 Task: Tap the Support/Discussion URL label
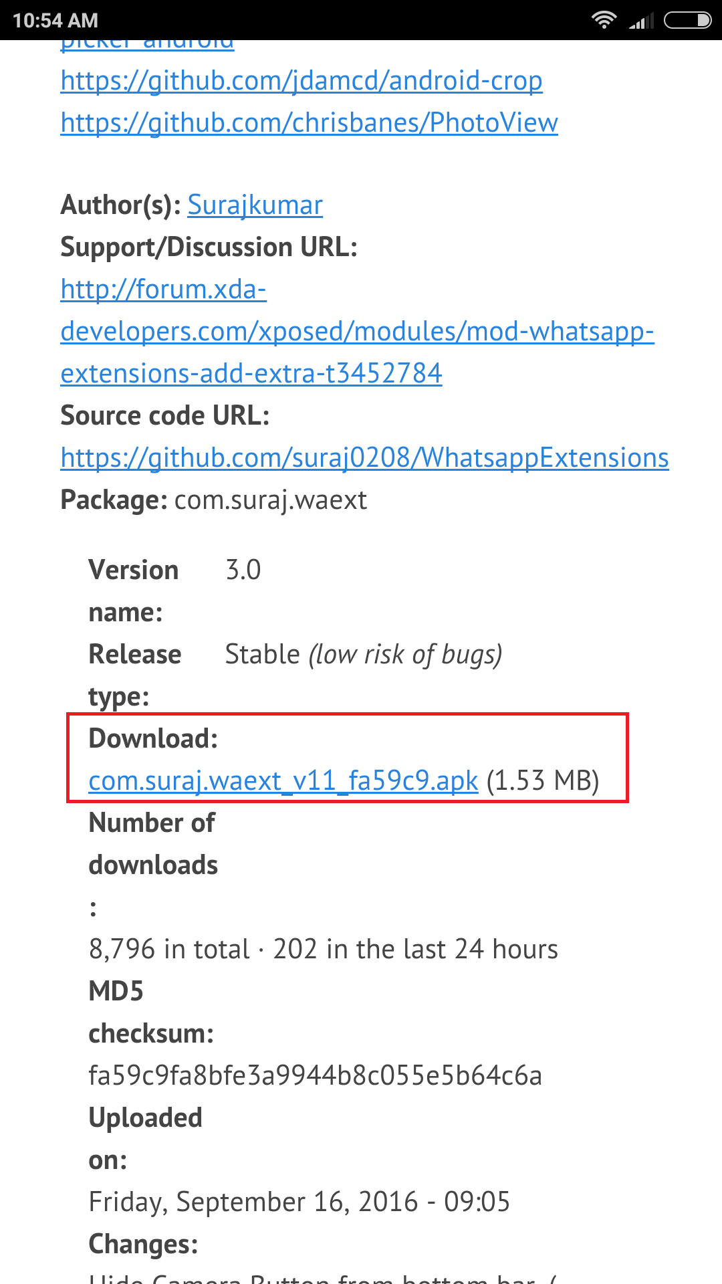click(x=209, y=247)
